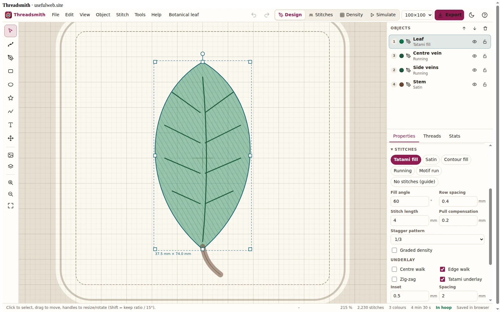Viewport: 500px width, 312px height.
Task: Fit design to screen
Action: [11, 206]
